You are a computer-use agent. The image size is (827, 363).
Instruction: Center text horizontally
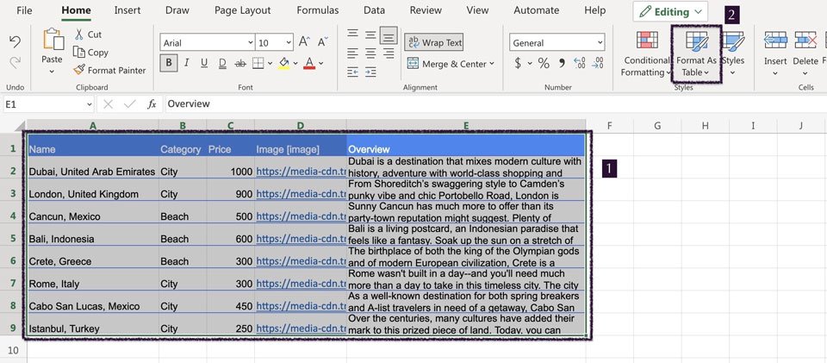click(x=370, y=53)
